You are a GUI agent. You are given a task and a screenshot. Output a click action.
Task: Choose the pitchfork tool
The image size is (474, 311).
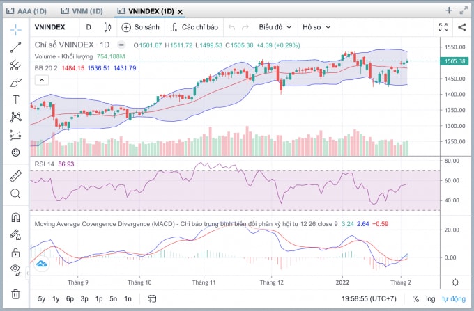click(16, 65)
